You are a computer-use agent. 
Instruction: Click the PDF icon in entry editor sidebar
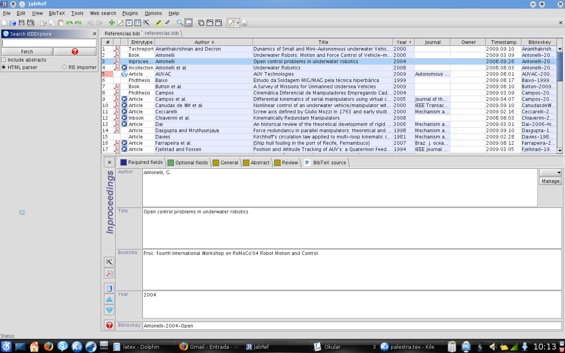pyautogui.click(x=109, y=273)
